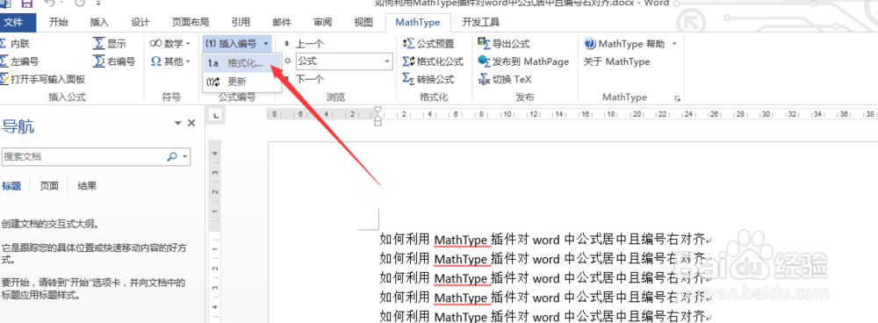The height and width of the screenshot is (323, 878).
Task: Select the 结果 navigation tab
Action: click(87, 186)
